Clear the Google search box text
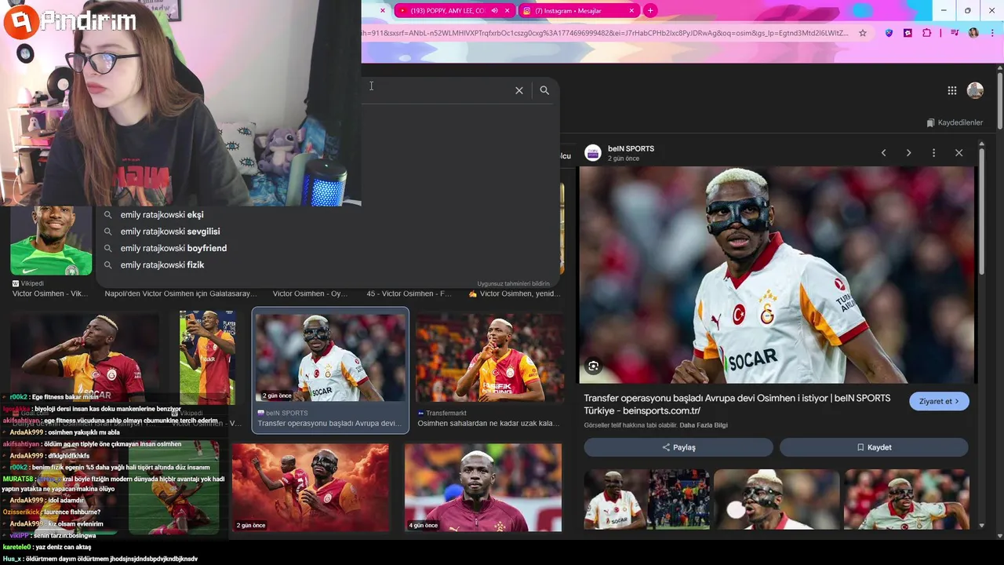1004x565 pixels. point(518,90)
